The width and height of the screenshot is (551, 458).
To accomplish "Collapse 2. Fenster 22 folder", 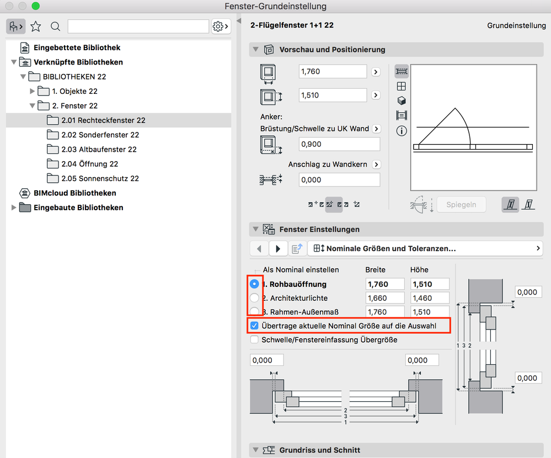I will pyautogui.click(x=32, y=105).
